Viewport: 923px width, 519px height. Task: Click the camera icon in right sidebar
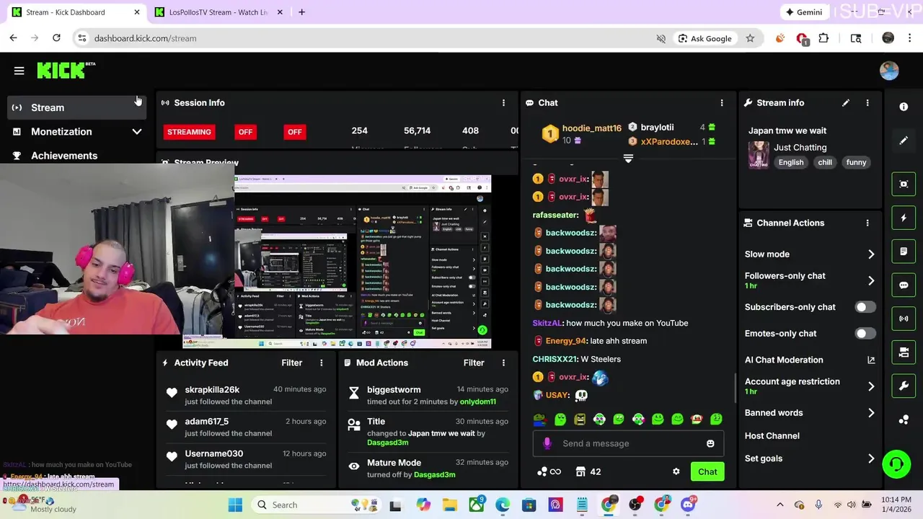click(x=904, y=352)
